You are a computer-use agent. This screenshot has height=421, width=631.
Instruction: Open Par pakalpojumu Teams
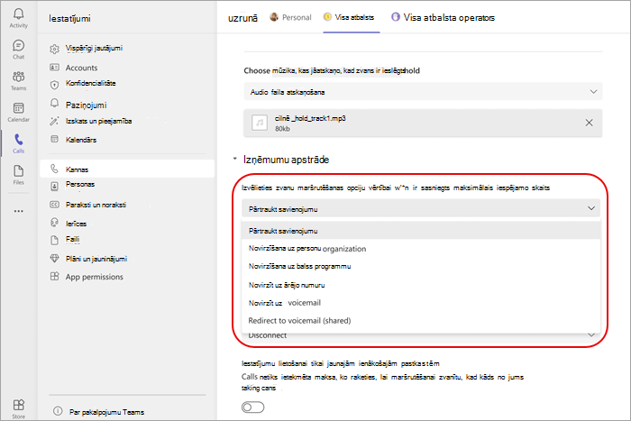[x=106, y=412]
